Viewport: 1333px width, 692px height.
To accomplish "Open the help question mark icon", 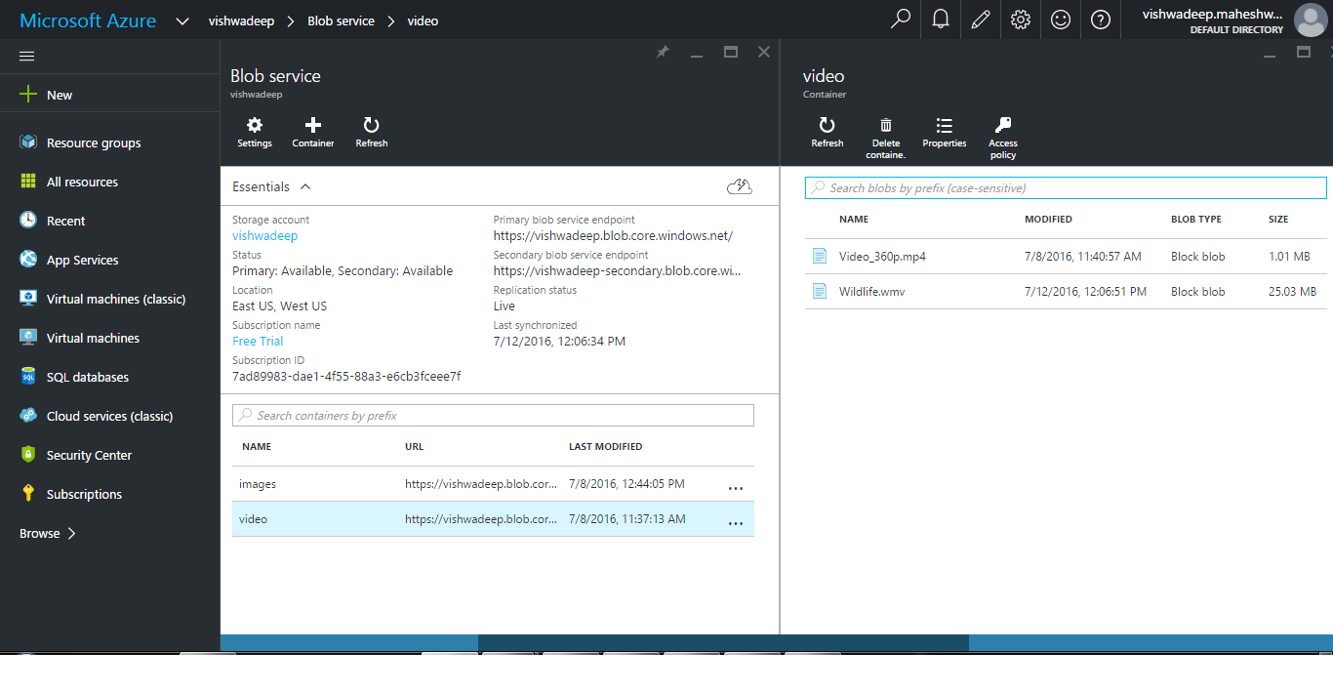I will click(1101, 20).
